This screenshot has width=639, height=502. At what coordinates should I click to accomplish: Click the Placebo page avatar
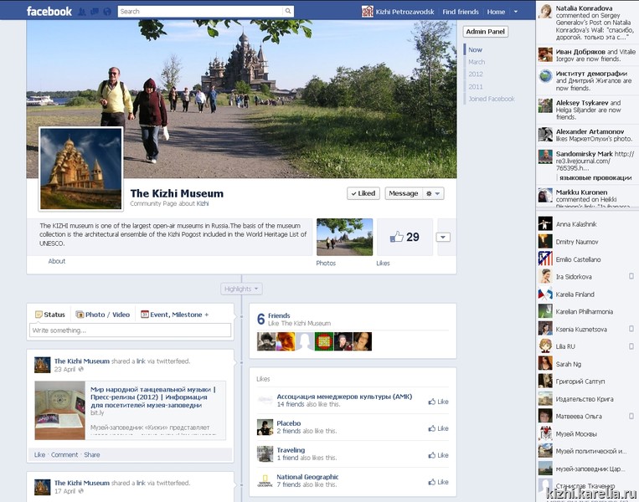coord(265,427)
